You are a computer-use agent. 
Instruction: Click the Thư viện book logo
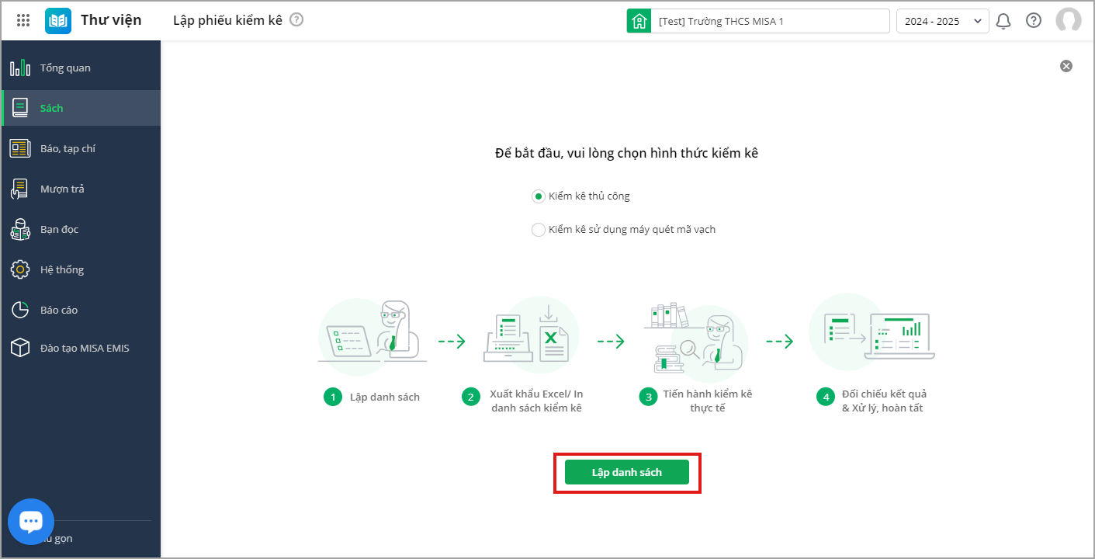[x=58, y=21]
